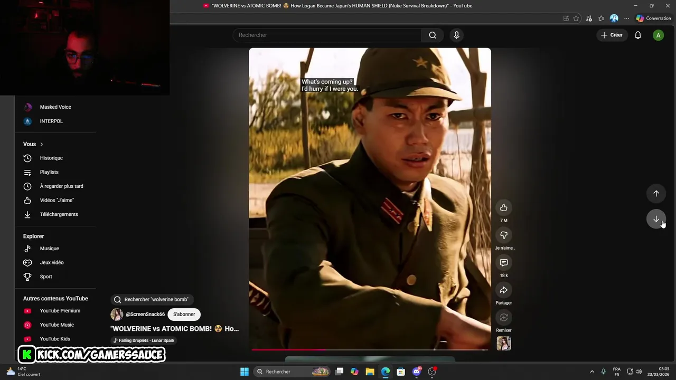Focus the Rechercher search field on YouTube
The width and height of the screenshot is (676, 380).
(327, 35)
